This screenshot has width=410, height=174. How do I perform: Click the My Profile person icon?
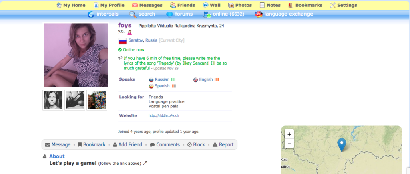96,5
